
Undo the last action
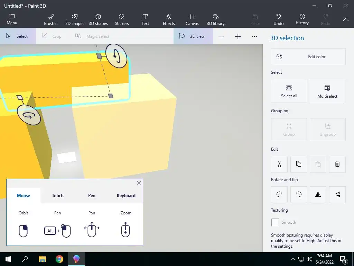click(278, 19)
